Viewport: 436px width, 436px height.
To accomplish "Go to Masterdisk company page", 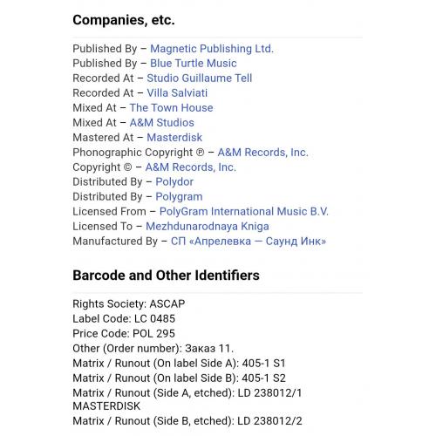I will point(174,138).
